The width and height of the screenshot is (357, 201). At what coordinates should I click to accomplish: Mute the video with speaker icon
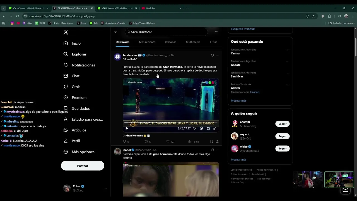[195, 128]
